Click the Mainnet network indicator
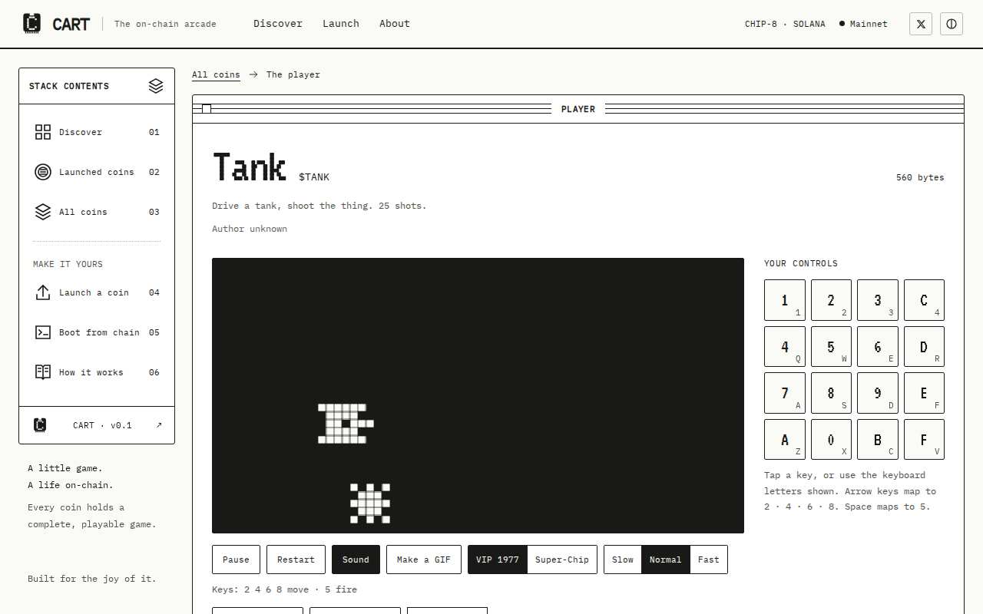The width and height of the screenshot is (983, 614). click(863, 24)
